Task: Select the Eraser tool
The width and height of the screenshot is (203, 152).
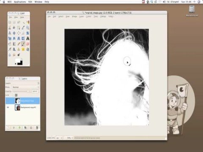Action: pyautogui.click(x=28, y=44)
